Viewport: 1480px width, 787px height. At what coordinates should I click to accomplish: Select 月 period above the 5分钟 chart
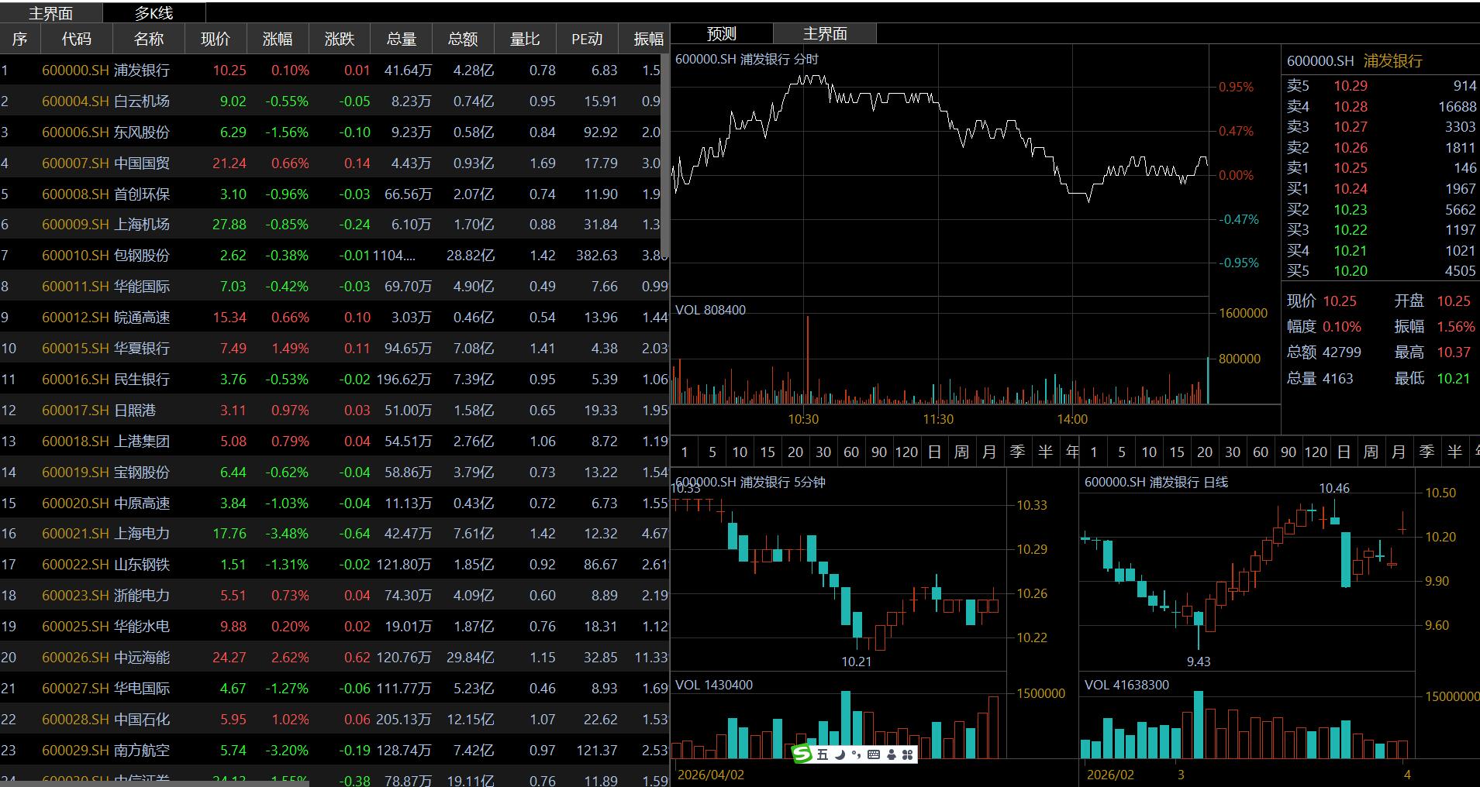tap(988, 452)
